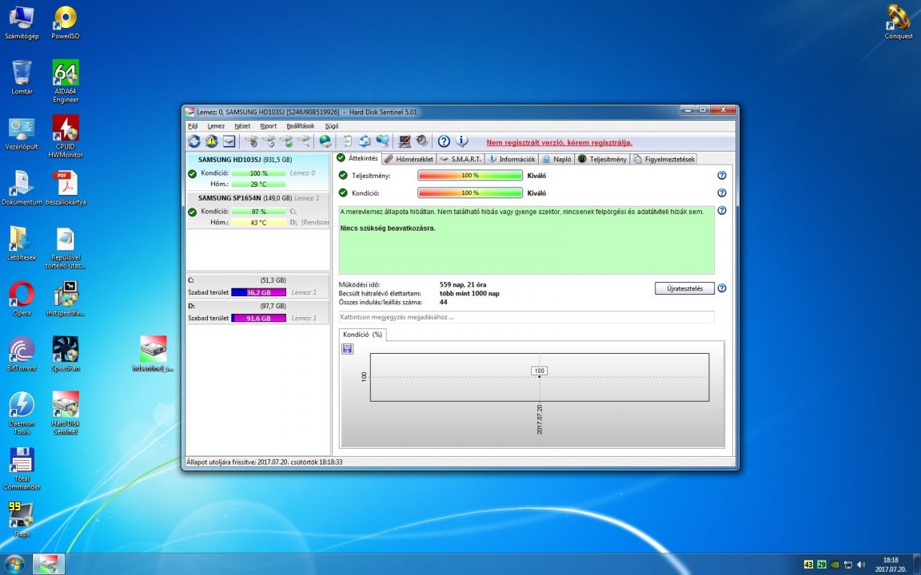
Task: Click the report refresh arrows toolbar icon
Action: (365, 141)
